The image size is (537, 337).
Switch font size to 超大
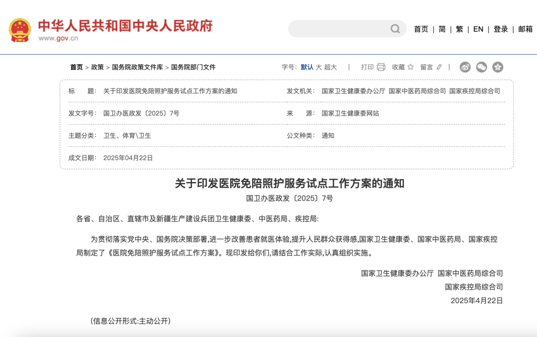pos(331,67)
